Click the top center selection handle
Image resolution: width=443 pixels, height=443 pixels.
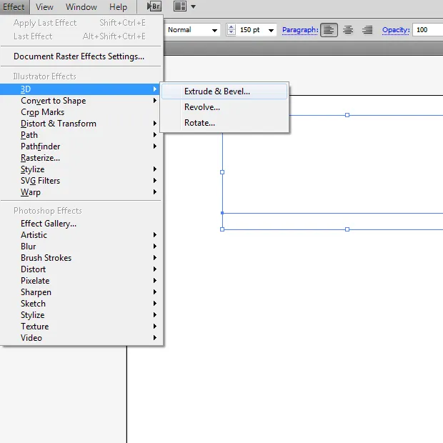click(347, 115)
